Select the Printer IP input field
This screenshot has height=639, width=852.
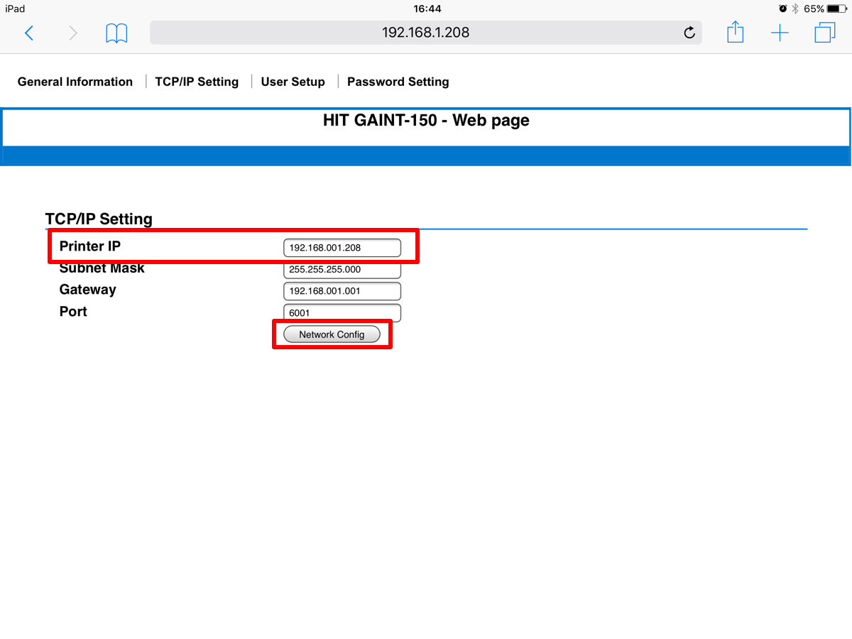(342, 248)
